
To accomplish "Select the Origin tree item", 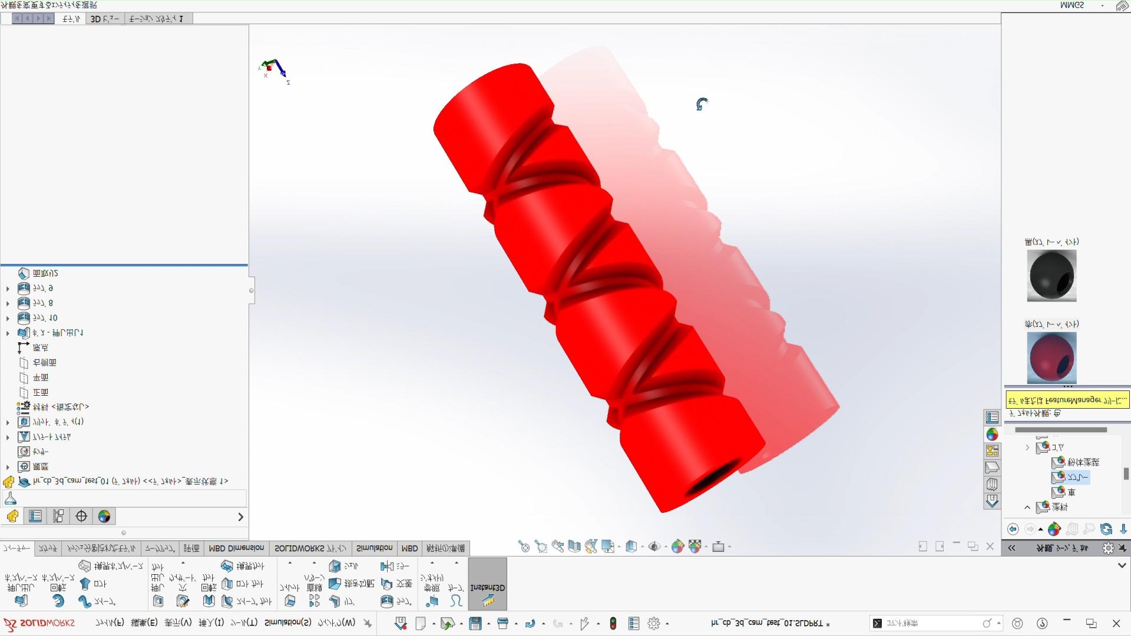I will coord(34,348).
